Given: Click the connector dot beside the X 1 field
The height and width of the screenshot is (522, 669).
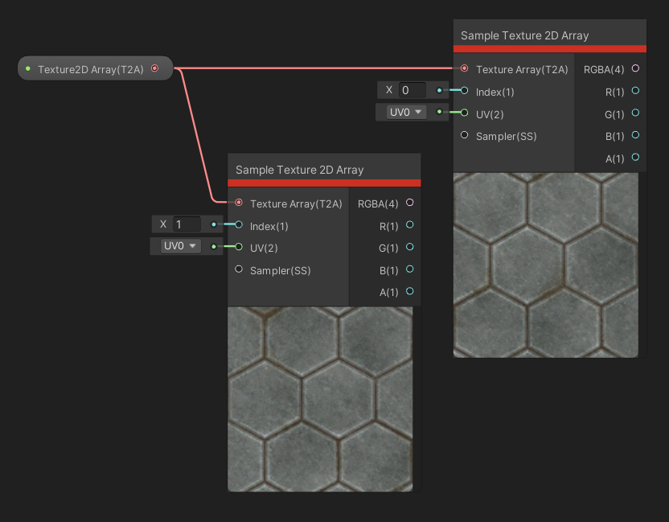Looking at the screenshot, I should pos(212,224).
